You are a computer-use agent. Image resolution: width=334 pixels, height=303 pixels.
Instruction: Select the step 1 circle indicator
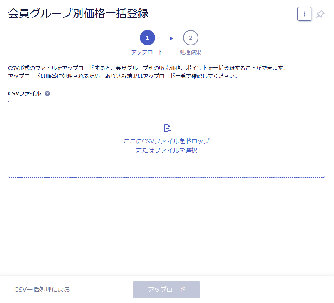[x=148, y=38]
